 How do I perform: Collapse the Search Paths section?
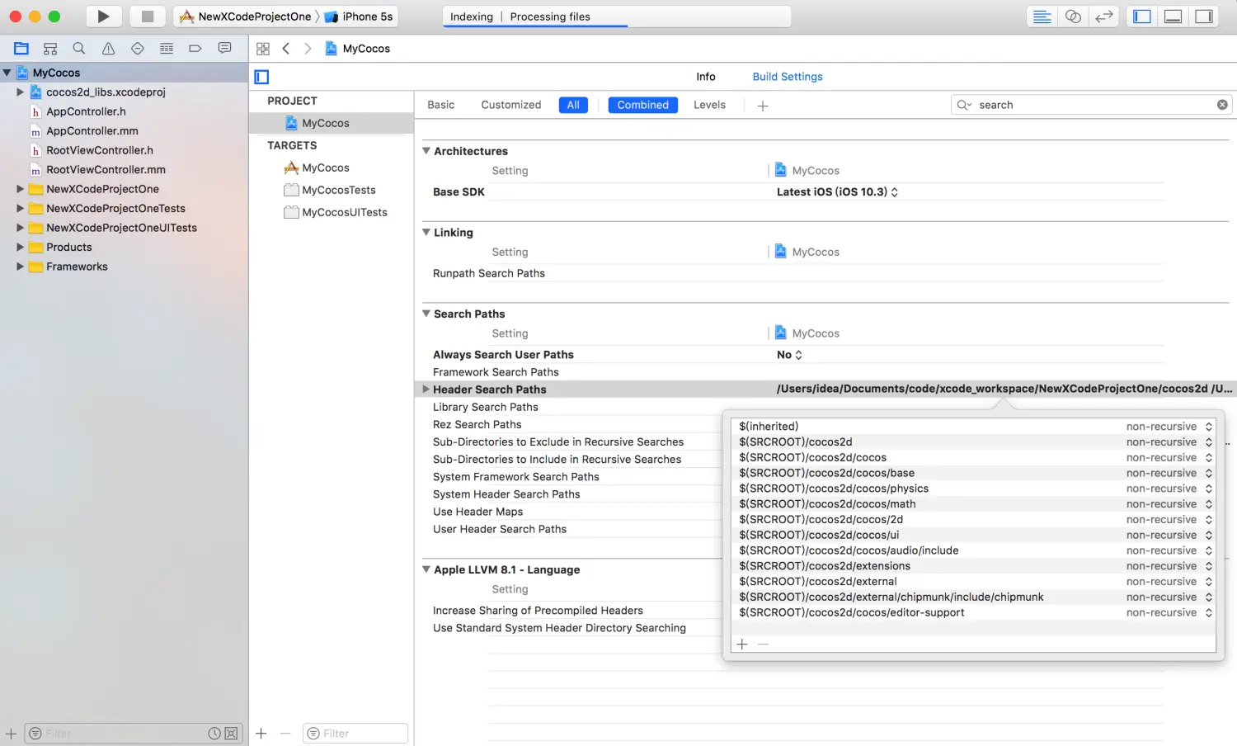[426, 314]
